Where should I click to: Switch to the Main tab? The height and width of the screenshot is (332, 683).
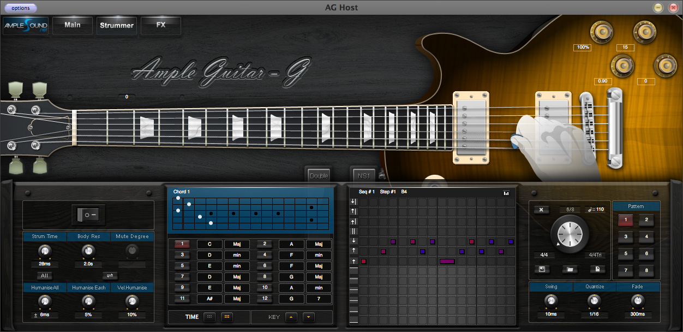click(73, 25)
